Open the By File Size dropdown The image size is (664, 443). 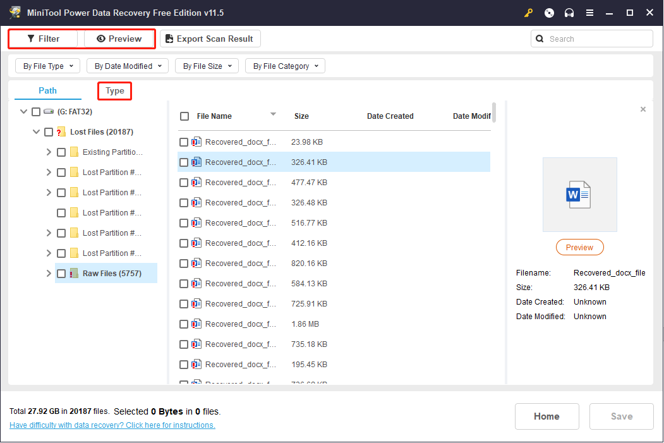[x=207, y=66]
